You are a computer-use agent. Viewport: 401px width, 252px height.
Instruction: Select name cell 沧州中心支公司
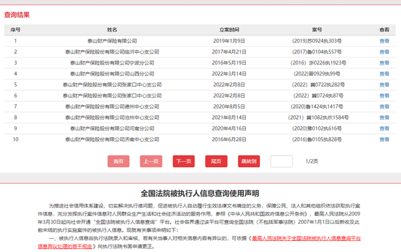[x=112, y=118]
